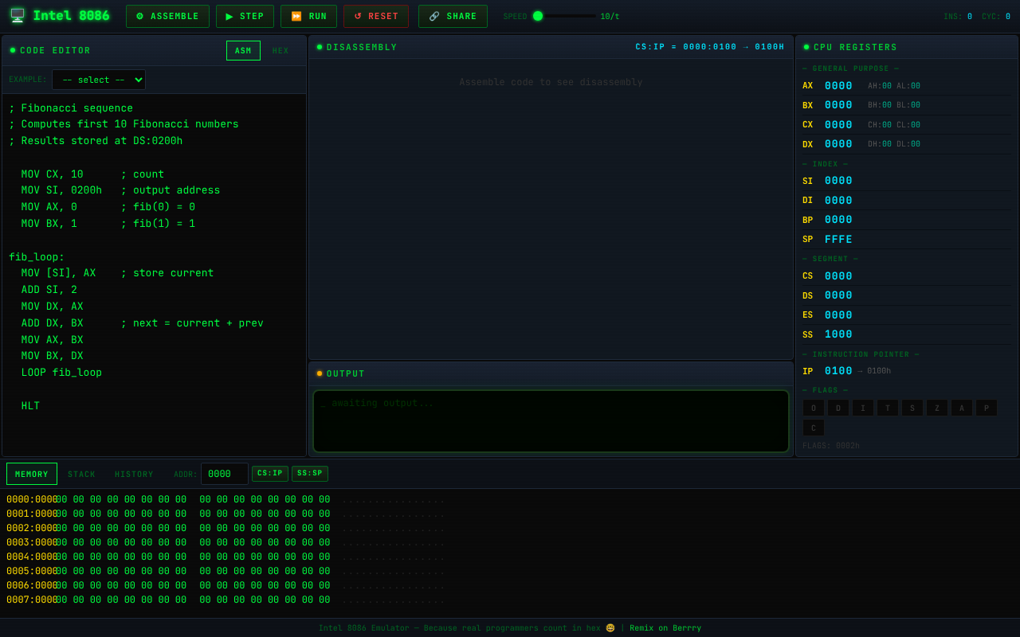
Task: Toggle the A auxiliary flag
Action: 962,408
